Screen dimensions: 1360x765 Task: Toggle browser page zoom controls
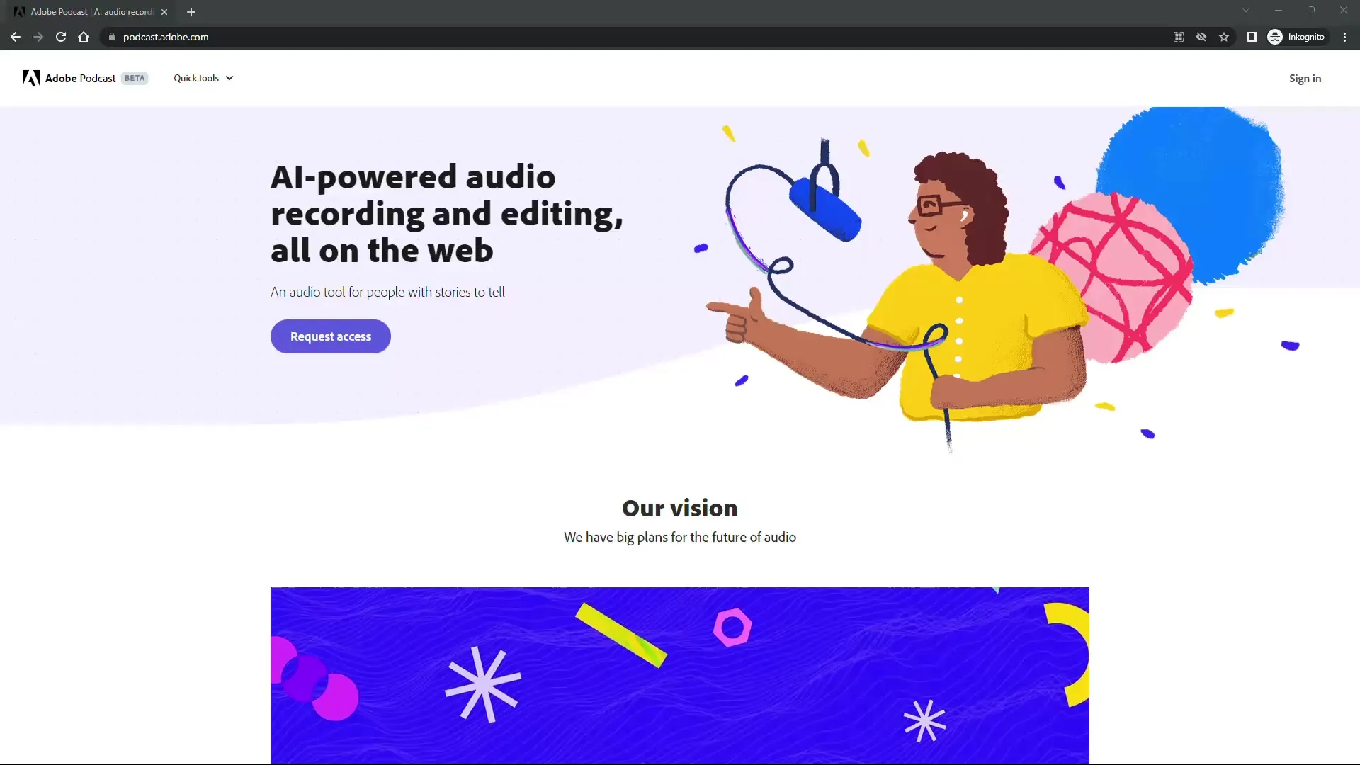click(x=1178, y=36)
